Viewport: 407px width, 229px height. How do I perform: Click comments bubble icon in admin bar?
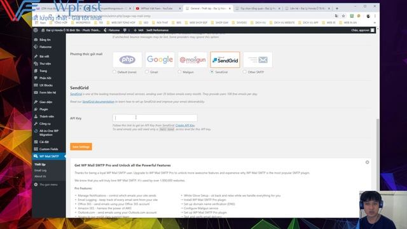125,31
